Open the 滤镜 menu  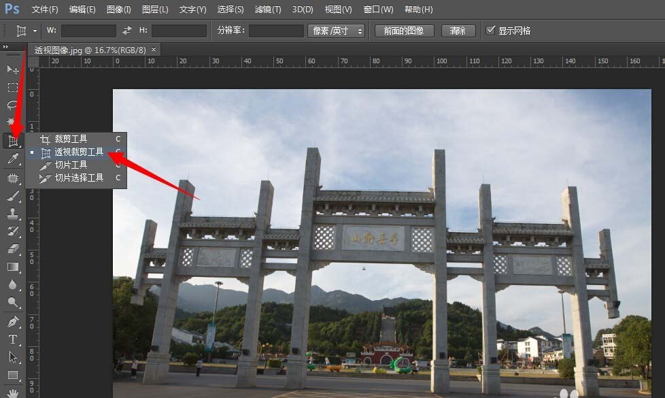[x=267, y=10]
